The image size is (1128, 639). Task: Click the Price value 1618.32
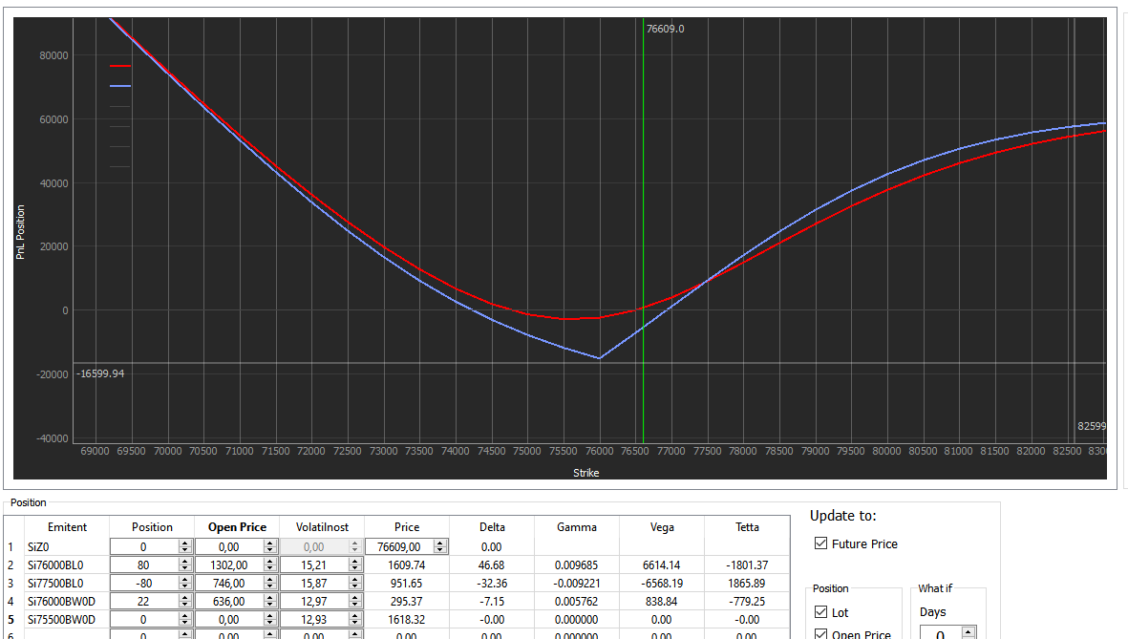click(407, 619)
